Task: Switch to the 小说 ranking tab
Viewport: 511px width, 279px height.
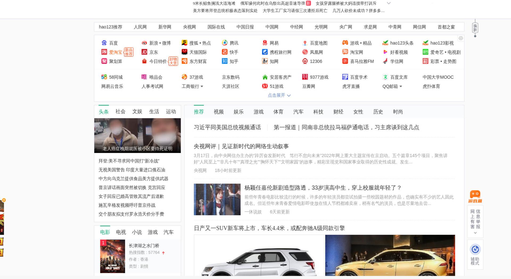Action: [137, 232]
